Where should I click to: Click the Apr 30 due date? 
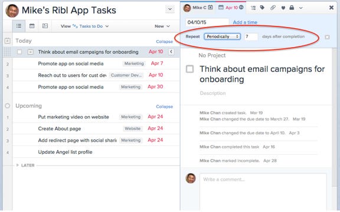point(155,87)
